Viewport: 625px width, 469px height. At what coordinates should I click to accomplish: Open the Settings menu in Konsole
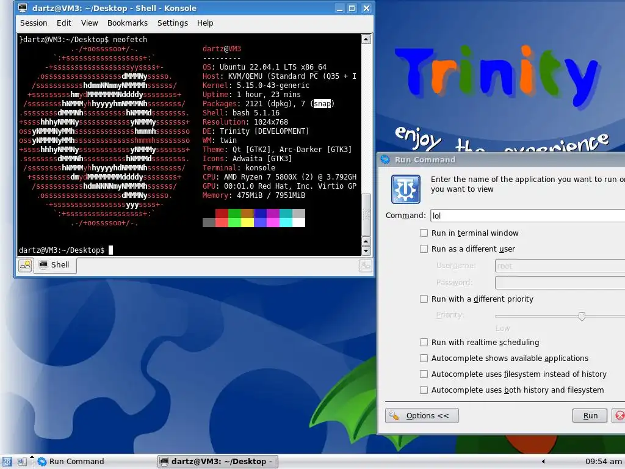click(173, 23)
